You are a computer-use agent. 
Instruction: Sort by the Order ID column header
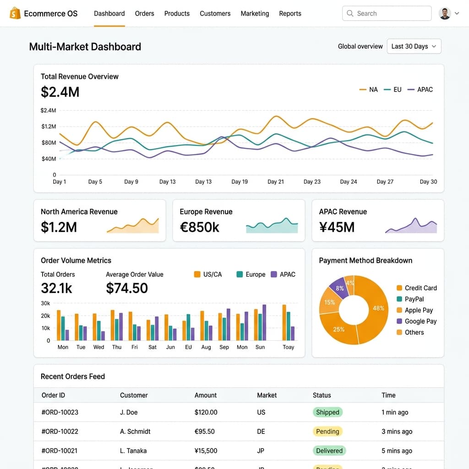(x=53, y=395)
